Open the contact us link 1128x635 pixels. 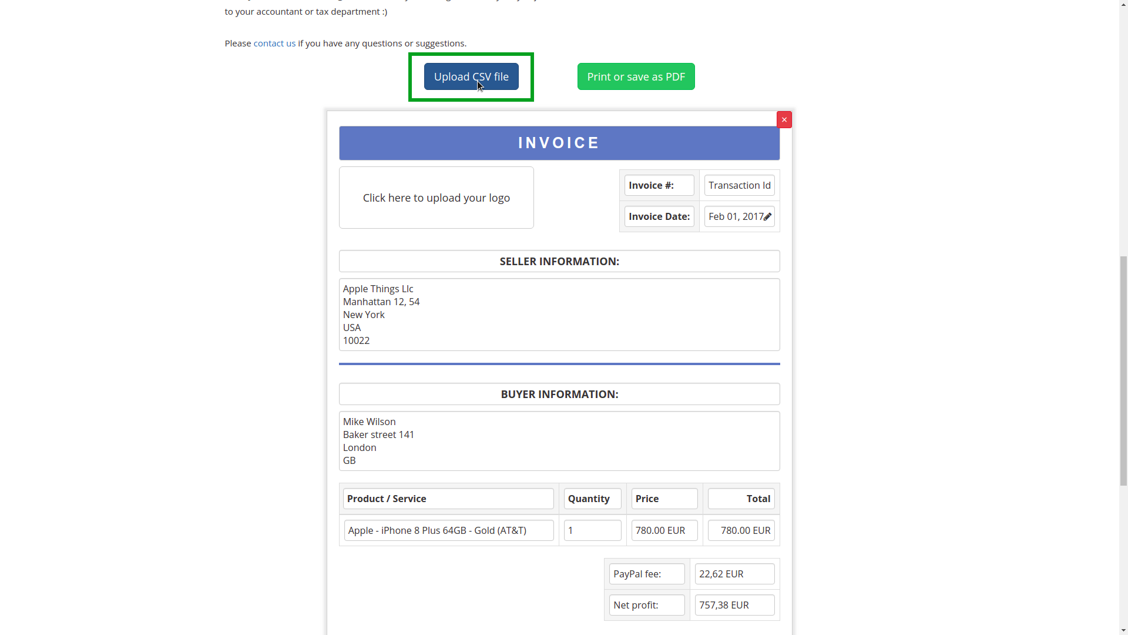(x=274, y=43)
